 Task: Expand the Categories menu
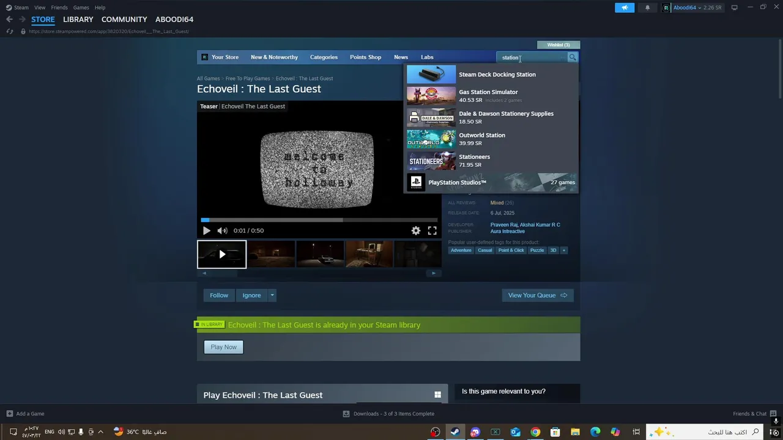pos(324,57)
